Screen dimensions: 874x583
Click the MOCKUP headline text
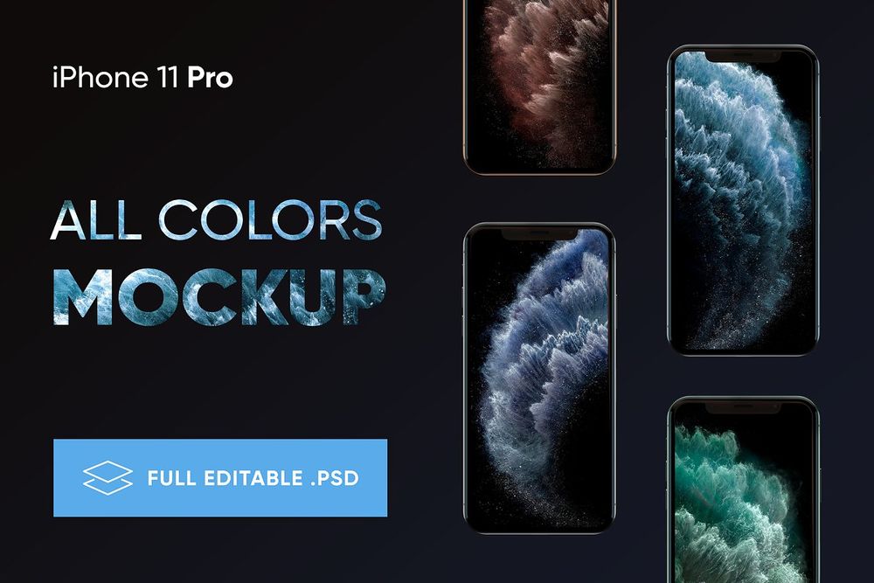219,296
